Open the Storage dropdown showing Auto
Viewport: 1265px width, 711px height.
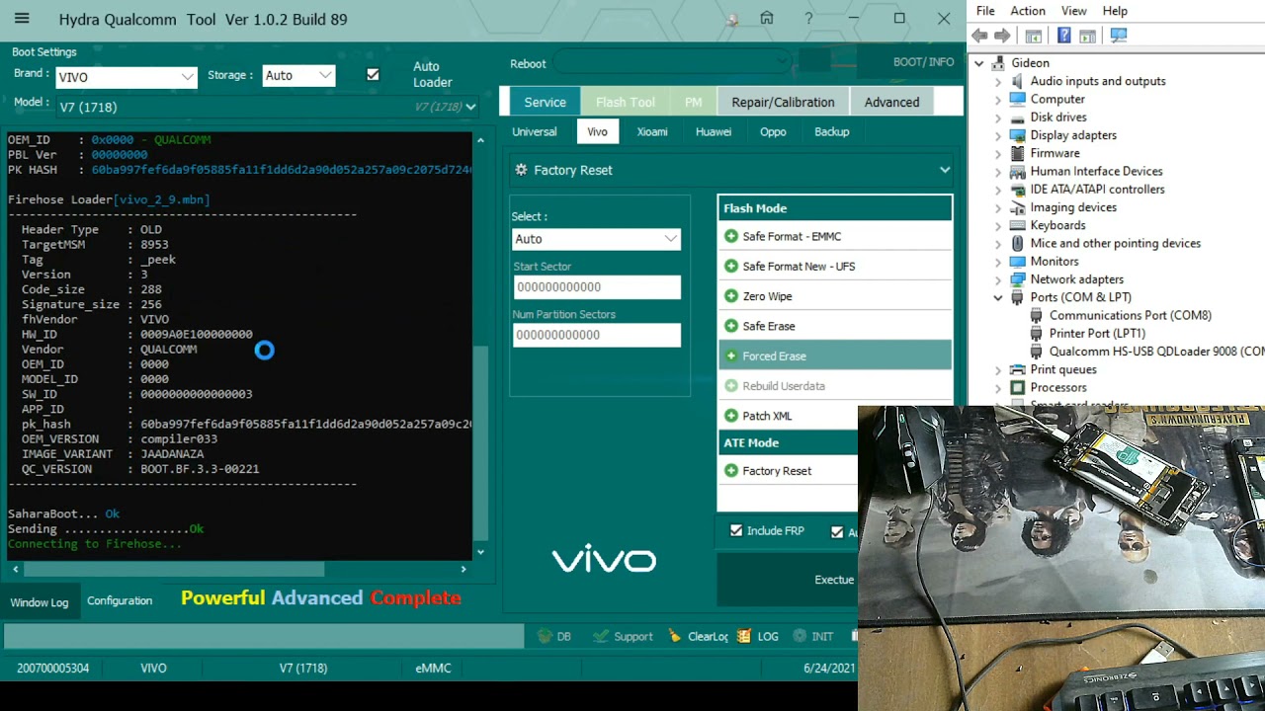[298, 75]
